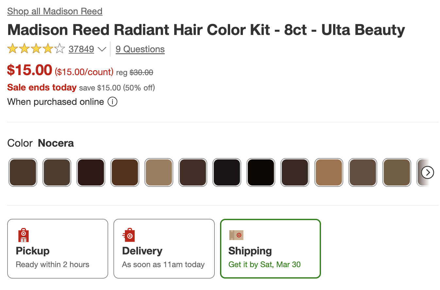Screen dimensions: 440x290
Task: Expand the ratings chevron next to 37849
Action: (102, 49)
